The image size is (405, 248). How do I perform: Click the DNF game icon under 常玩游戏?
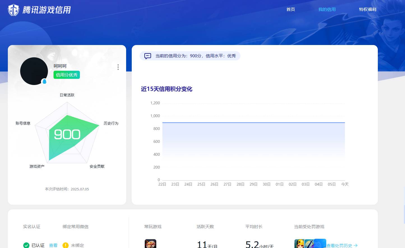click(151, 244)
